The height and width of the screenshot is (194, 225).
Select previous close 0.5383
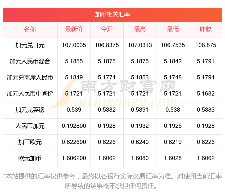point(206,110)
